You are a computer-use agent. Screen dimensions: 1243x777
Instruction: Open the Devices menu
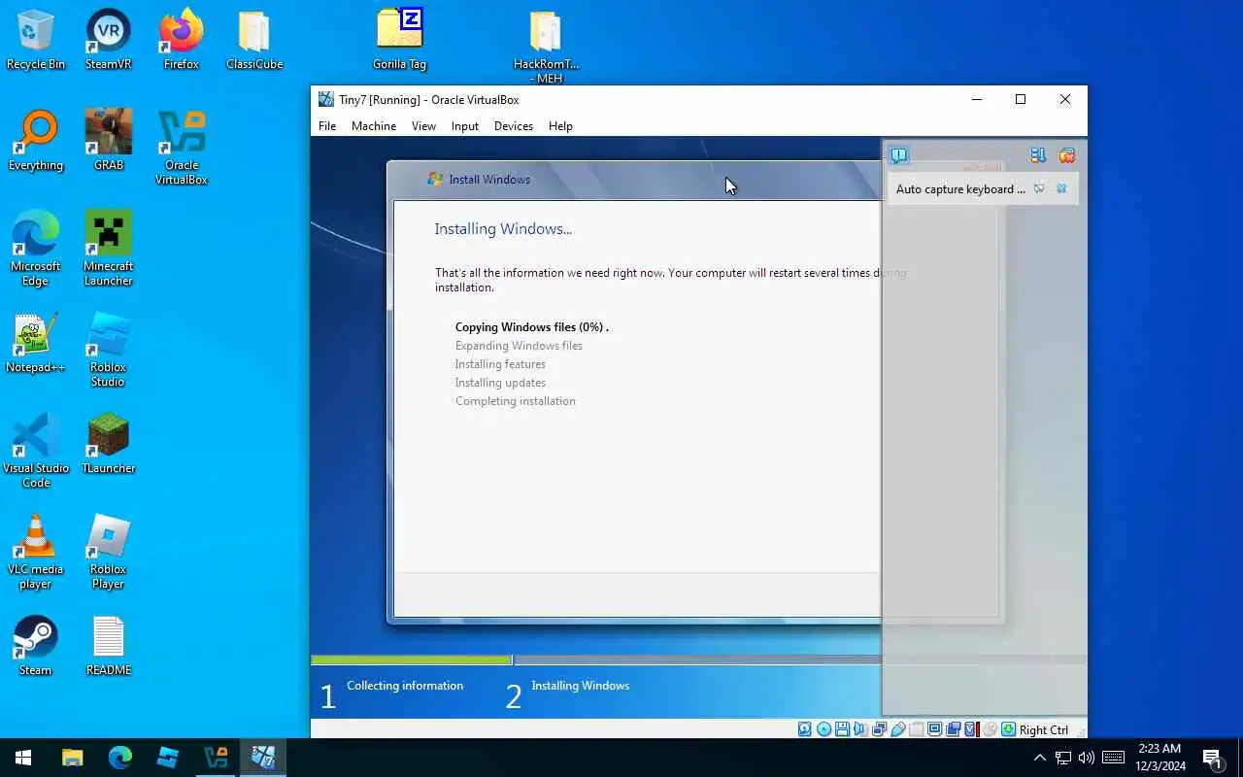[x=514, y=126]
